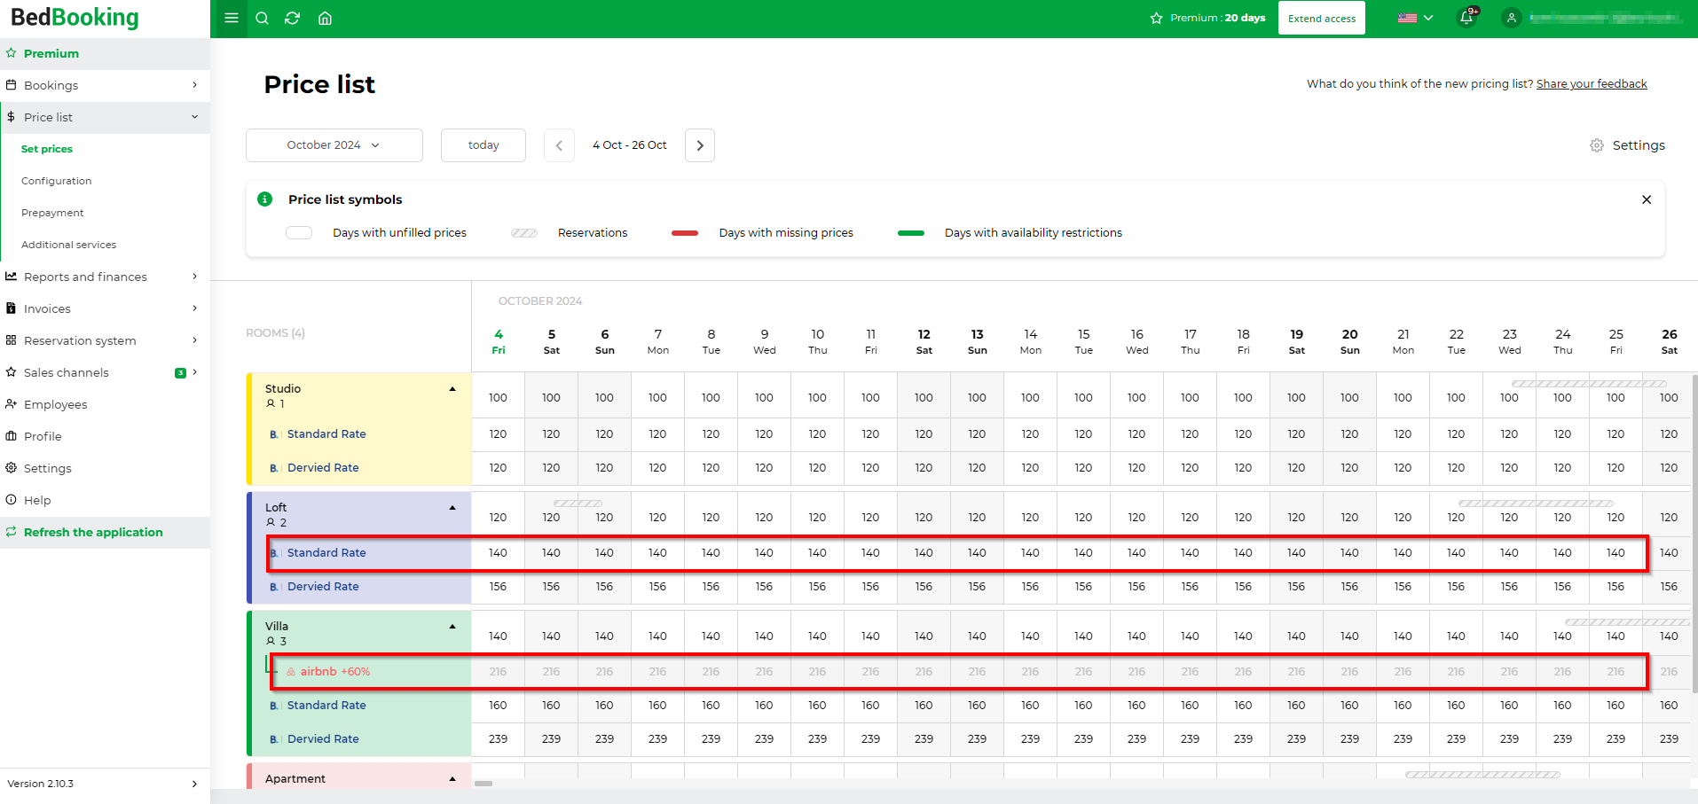Click Villa Standard Rate 160 for 26 Sat
Screen dimensions: 1698x804
pos(1669,706)
